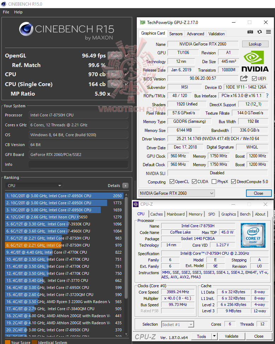Viewport: 275px width, 344px height.
Task: Run the OpenGL benchmark
Action: click(x=115, y=56)
